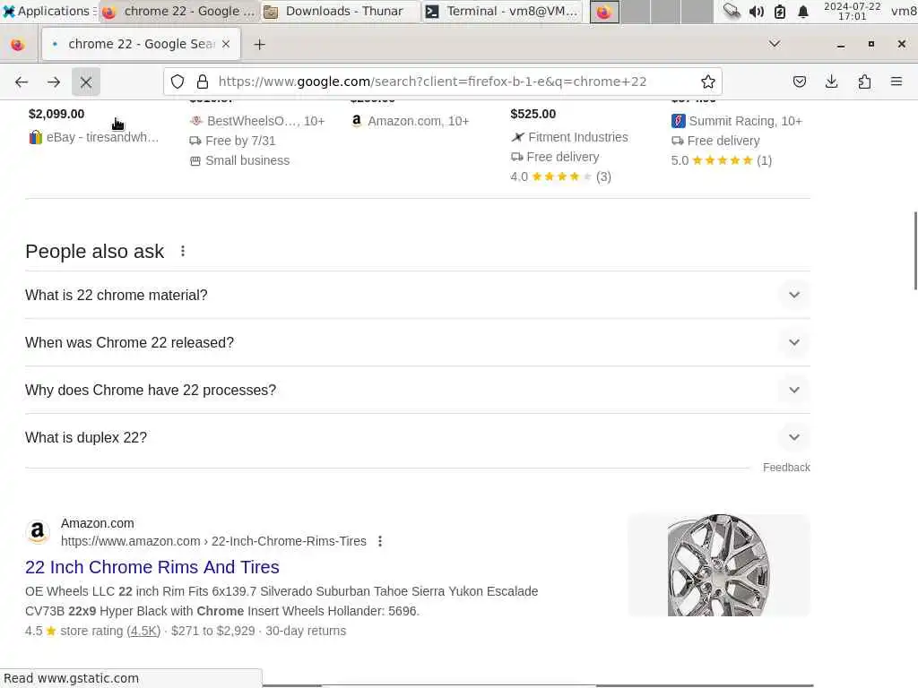Open Amazon result three-dot menu
The width and height of the screenshot is (918, 688).
[380, 541]
